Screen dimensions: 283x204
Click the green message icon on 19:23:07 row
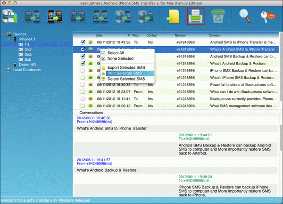click(x=91, y=92)
